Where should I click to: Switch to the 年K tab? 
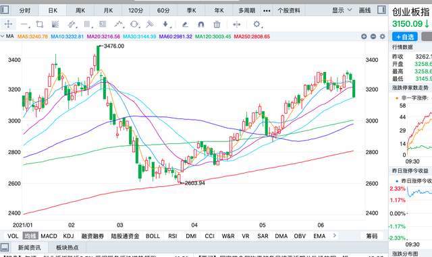(219, 11)
